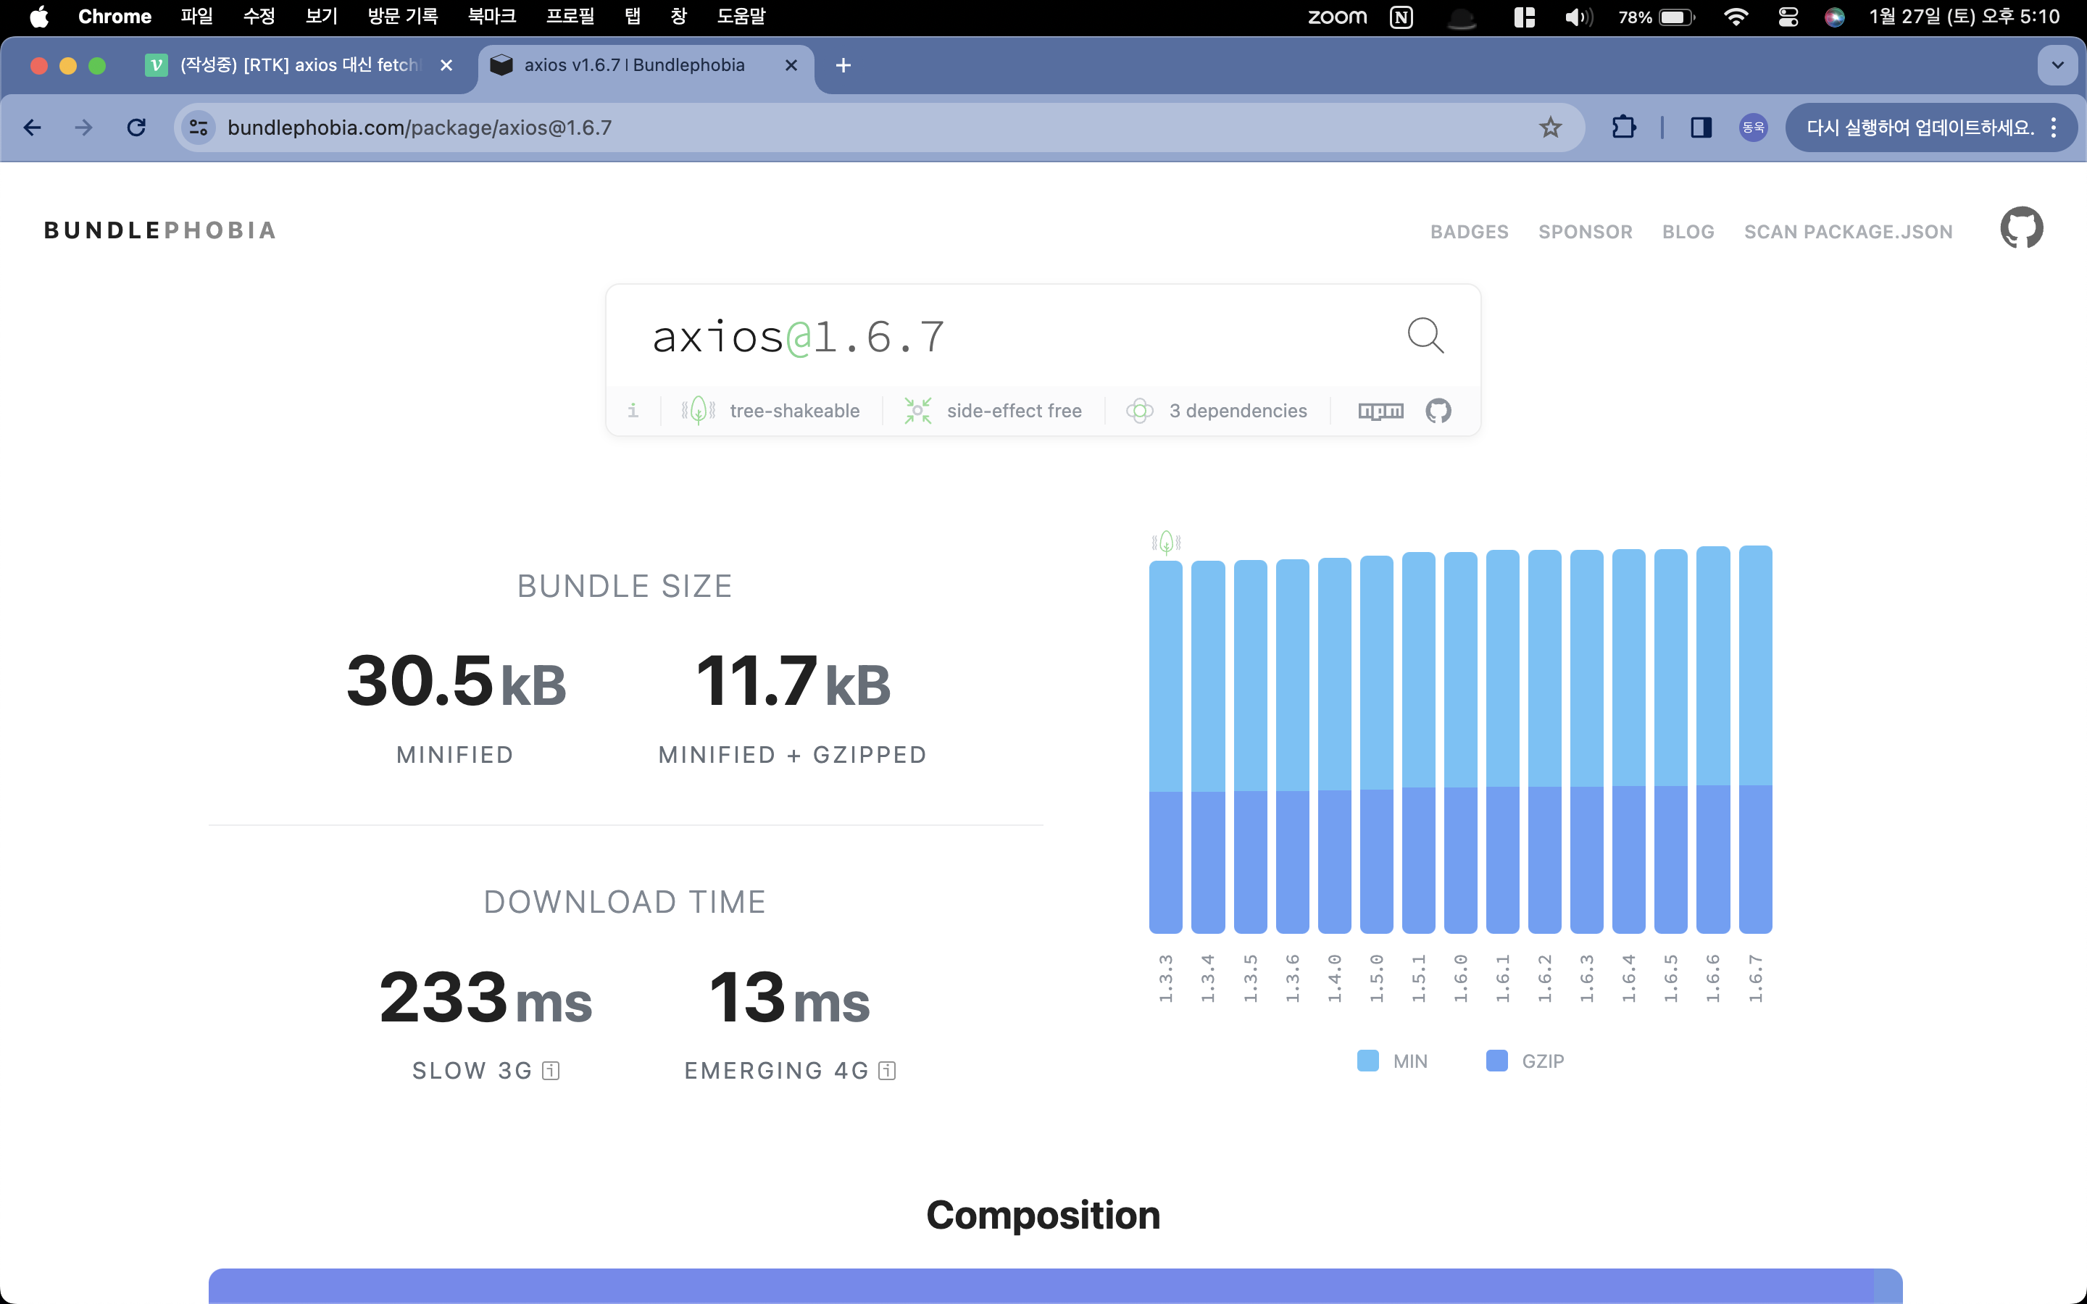
Task: Go back to previous page
Action: pyautogui.click(x=33, y=128)
